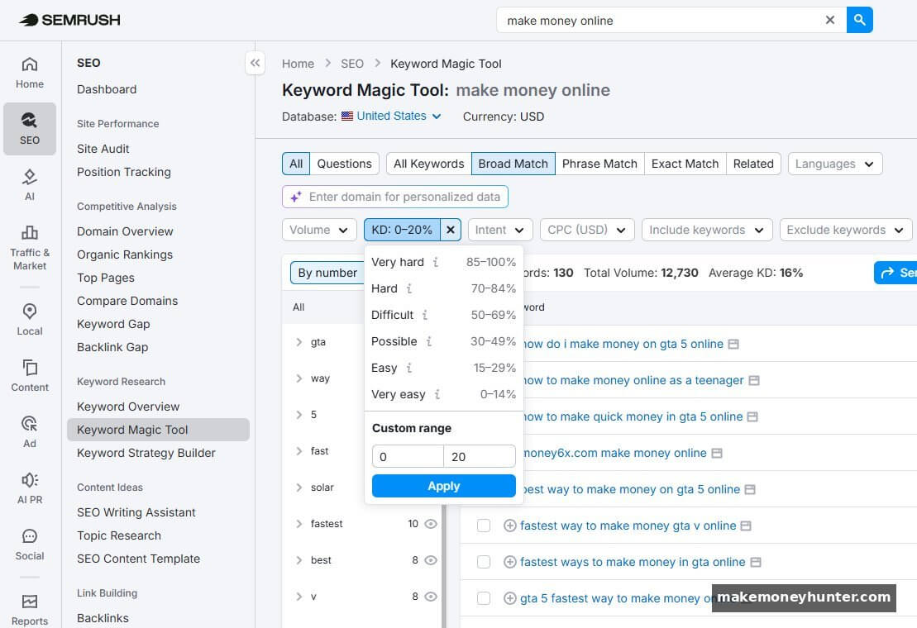The height and width of the screenshot is (628, 917).
Task: Open Site Audit in sidebar
Action: tap(103, 149)
